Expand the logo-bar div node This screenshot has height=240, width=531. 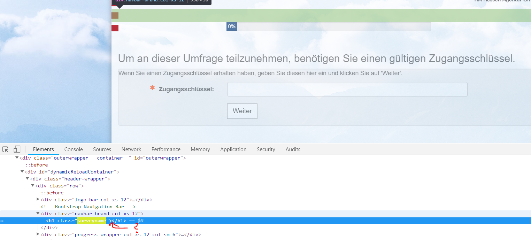coord(38,200)
